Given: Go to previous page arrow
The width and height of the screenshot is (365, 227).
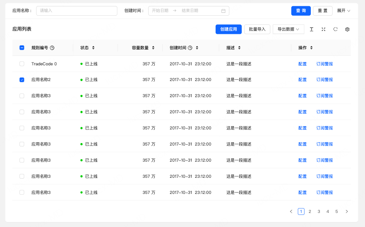Looking at the screenshot, I should [291, 211].
